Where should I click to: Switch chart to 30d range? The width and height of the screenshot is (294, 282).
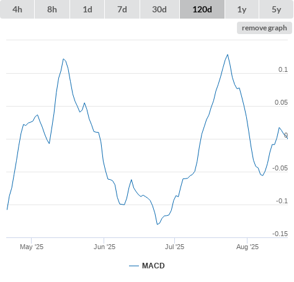(x=159, y=9)
